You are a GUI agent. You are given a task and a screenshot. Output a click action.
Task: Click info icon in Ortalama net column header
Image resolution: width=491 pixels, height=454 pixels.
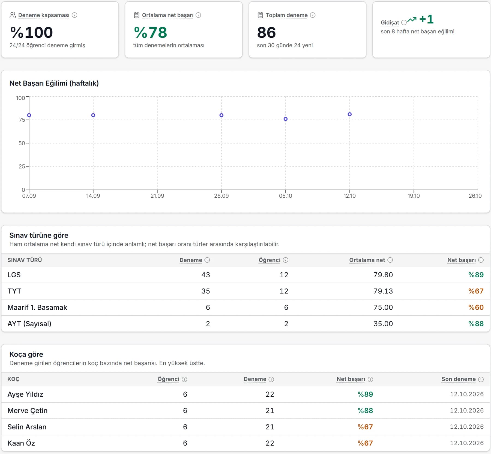point(390,260)
